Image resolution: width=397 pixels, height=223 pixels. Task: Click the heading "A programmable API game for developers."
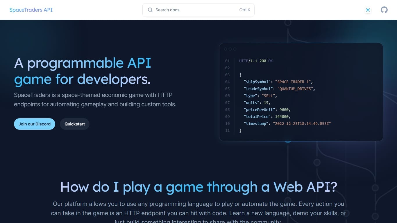pyautogui.click(x=83, y=71)
